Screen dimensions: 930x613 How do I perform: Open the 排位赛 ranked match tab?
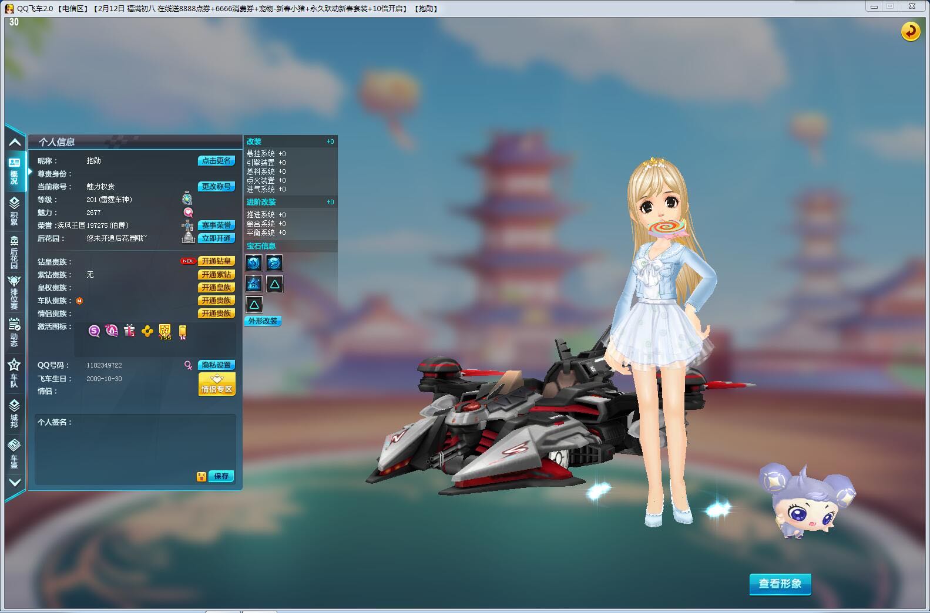(15, 292)
